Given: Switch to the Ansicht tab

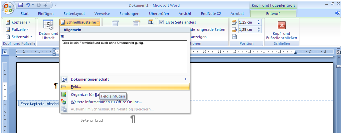Looking at the screenshot, I should tap(185, 14).
